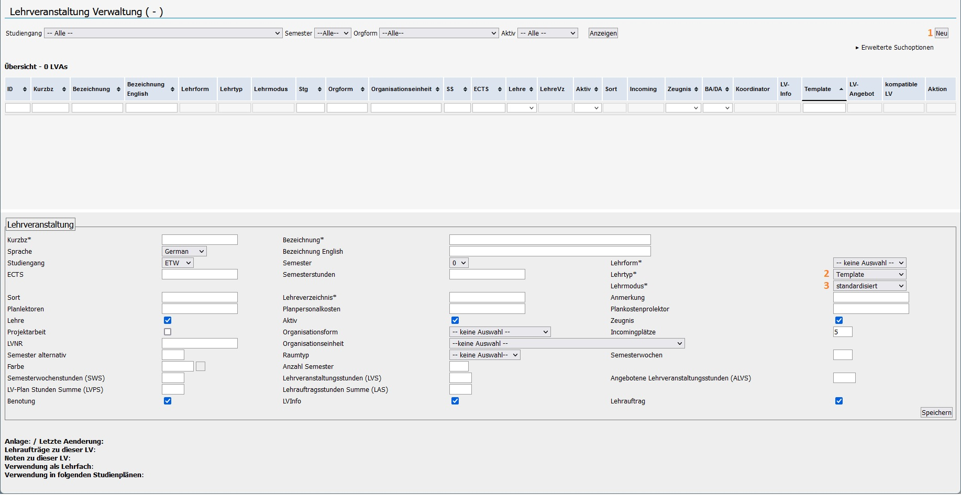Sort the table by Kurzbz column
This screenshot has height=495, width=961.
[x=63, y=89]
